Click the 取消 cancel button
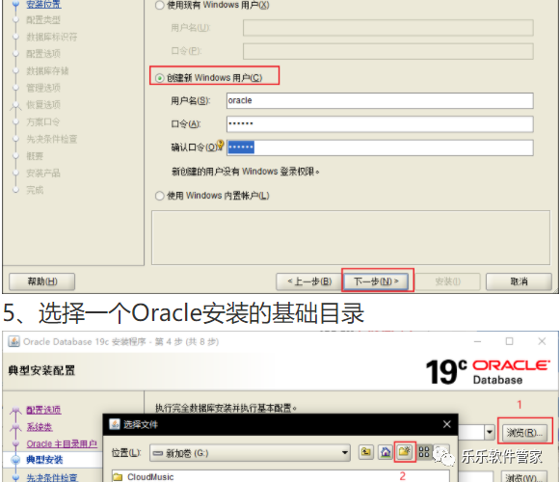The image size is (560, 482). coord(519,281)
